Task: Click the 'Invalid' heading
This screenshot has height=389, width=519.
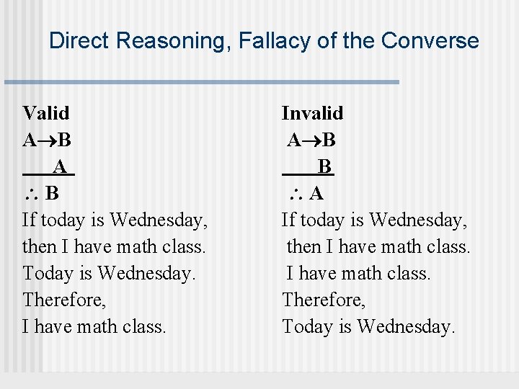Action: (x=312, y=113)
